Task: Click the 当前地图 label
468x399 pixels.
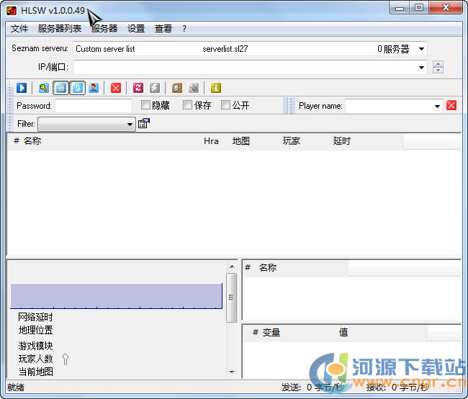Action: coord(35,372)
